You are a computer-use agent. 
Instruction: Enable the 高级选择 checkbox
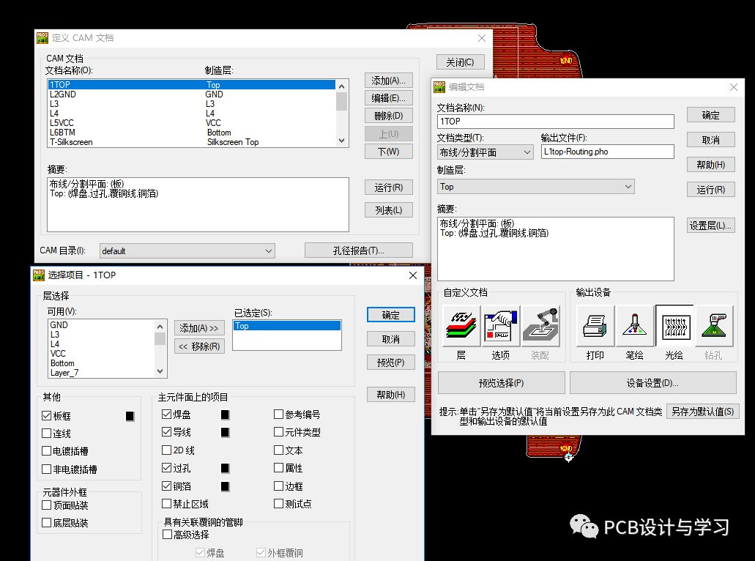[x=168, y=535]
